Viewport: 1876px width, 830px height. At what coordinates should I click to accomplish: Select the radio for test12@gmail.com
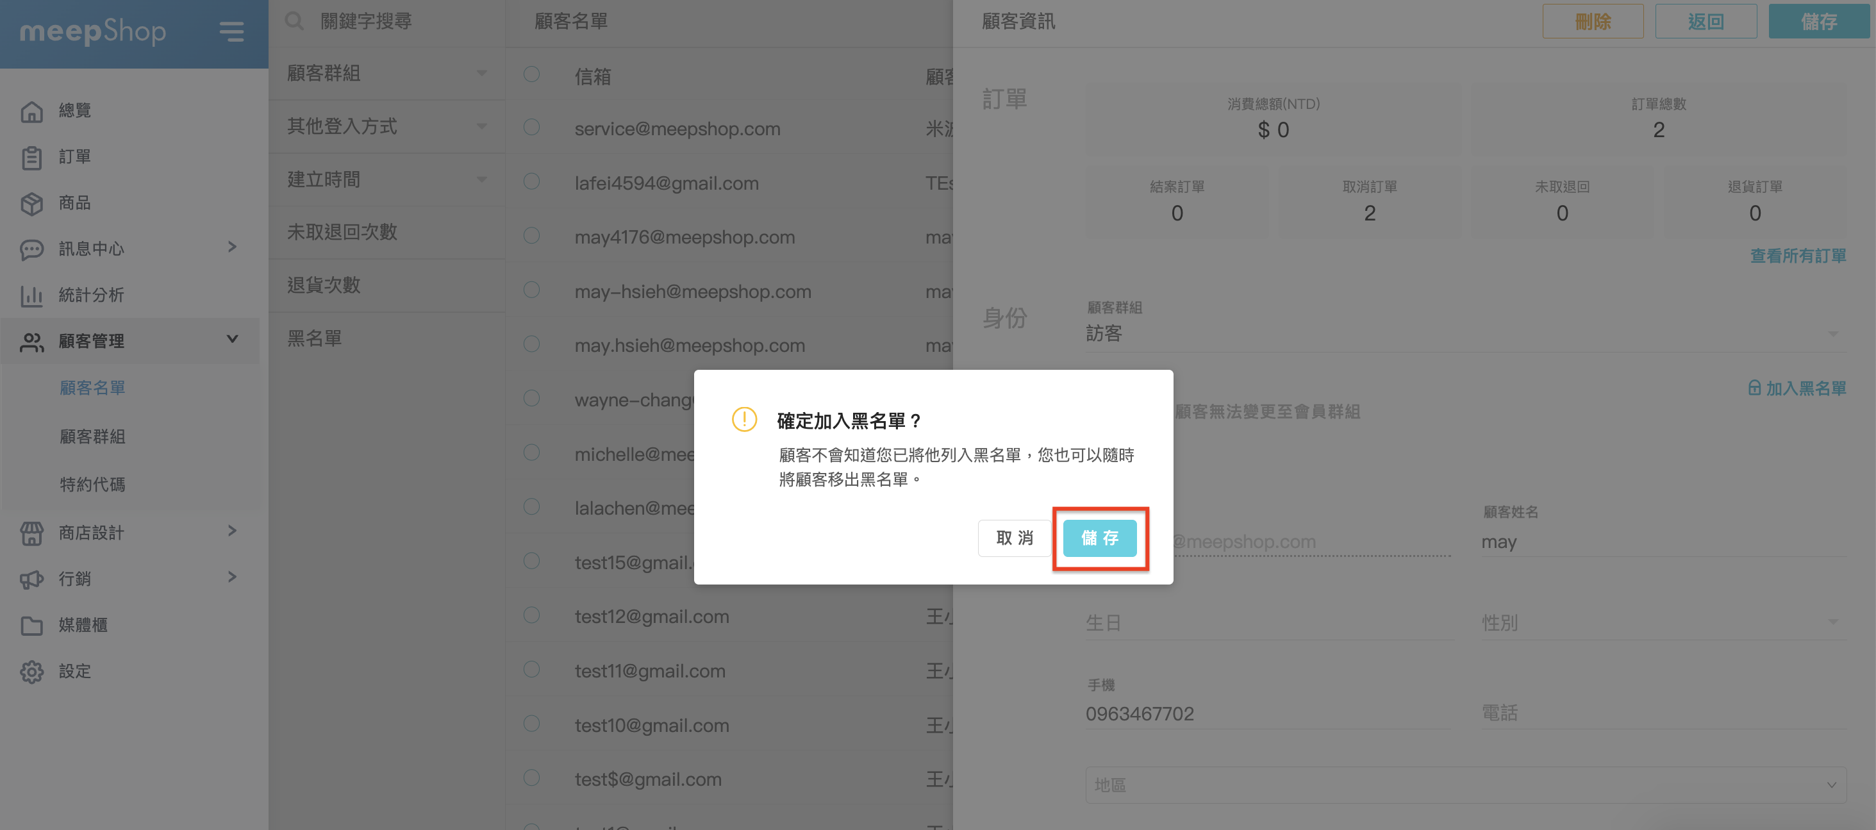click(531, 615)
